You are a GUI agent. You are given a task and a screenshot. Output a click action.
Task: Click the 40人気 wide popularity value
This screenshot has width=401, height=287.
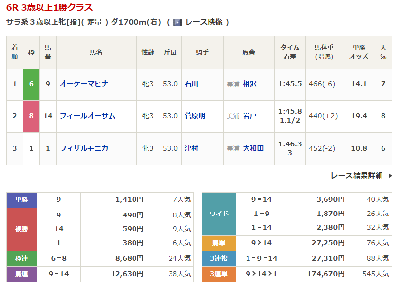(378, 199)
